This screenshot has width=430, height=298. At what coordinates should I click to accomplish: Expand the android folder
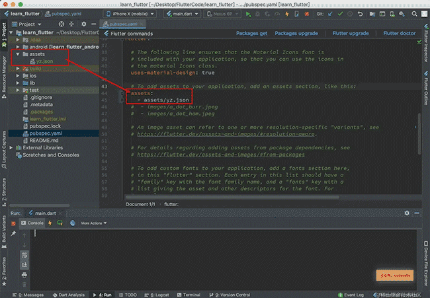18,47
